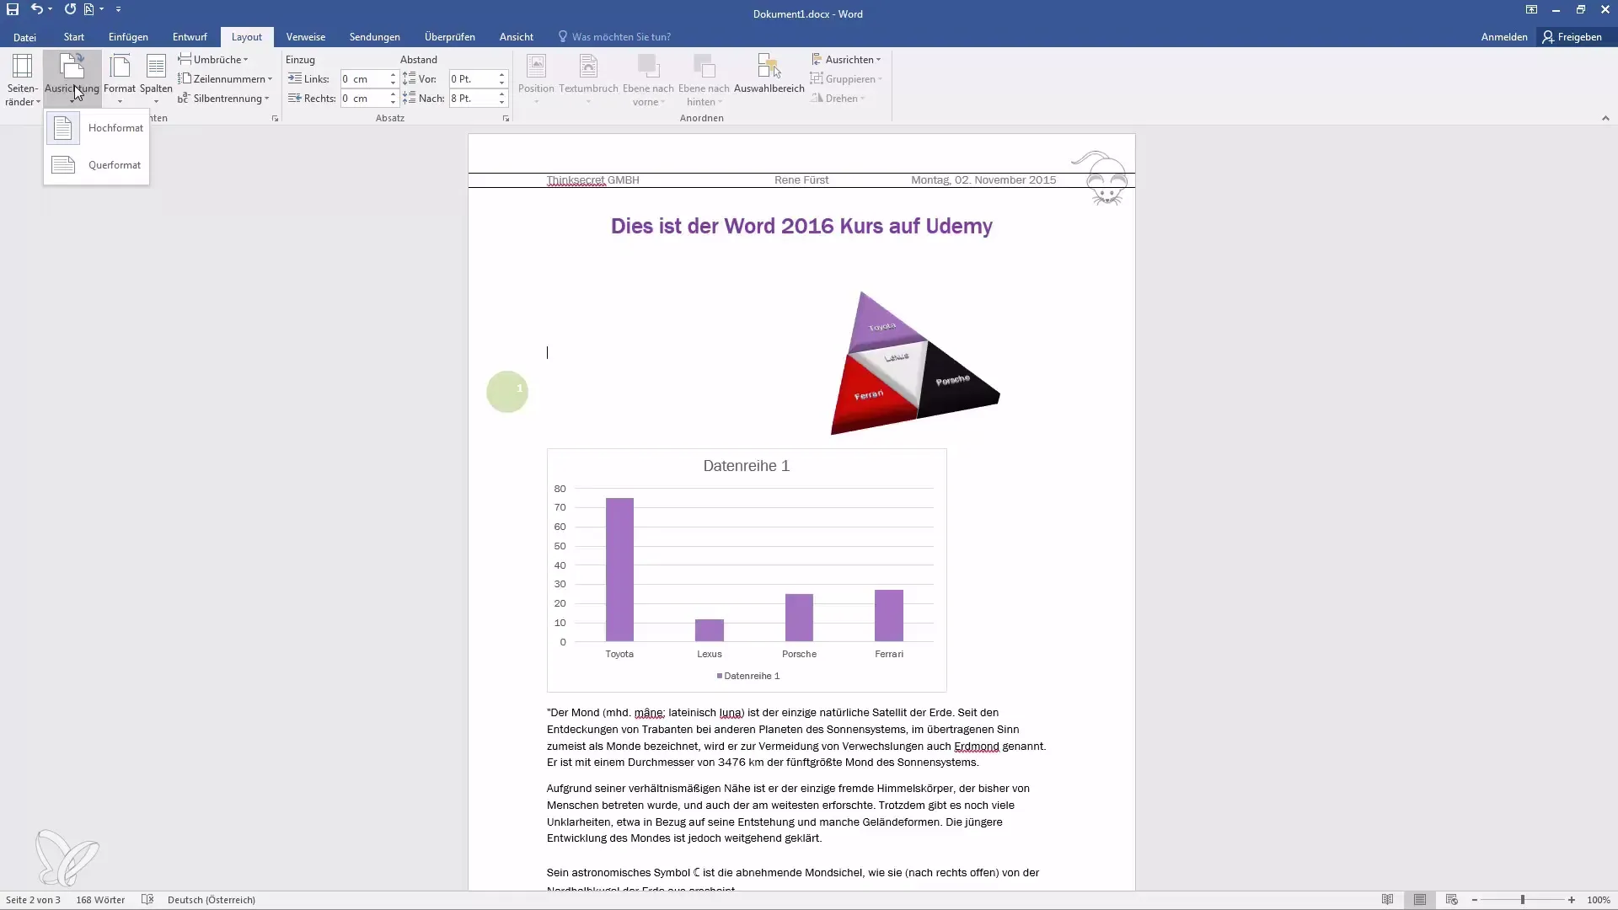
Task: Click the Seite 2 von 3 status indicator
Action: 33,900
